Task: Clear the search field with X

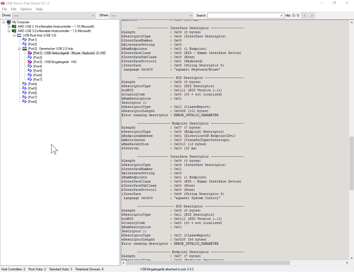Action: click(282, 15)
